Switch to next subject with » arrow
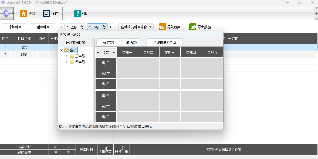The height and width of the screenshot is (159, 318). tap(114, 52)
